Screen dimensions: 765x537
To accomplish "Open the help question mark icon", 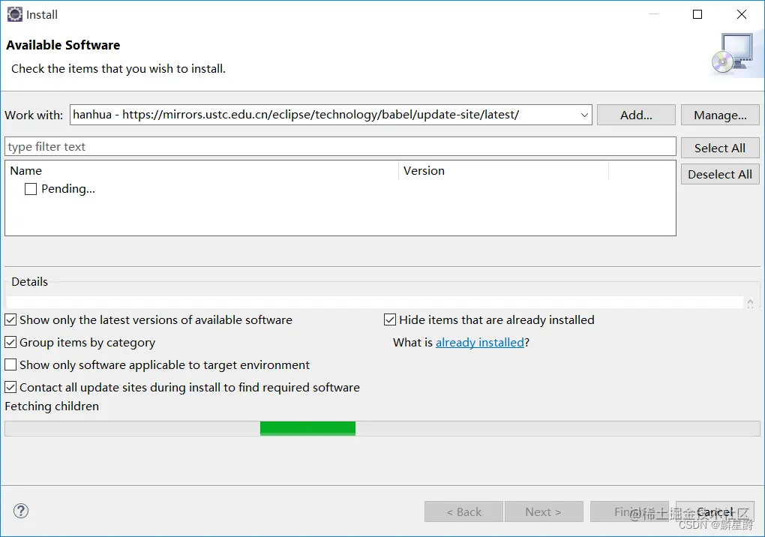I will tap(21, 511).
